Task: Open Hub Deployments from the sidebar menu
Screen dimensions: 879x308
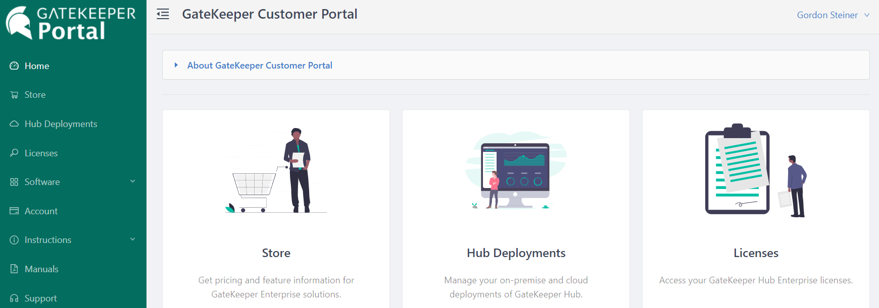Action: point(61,124)
